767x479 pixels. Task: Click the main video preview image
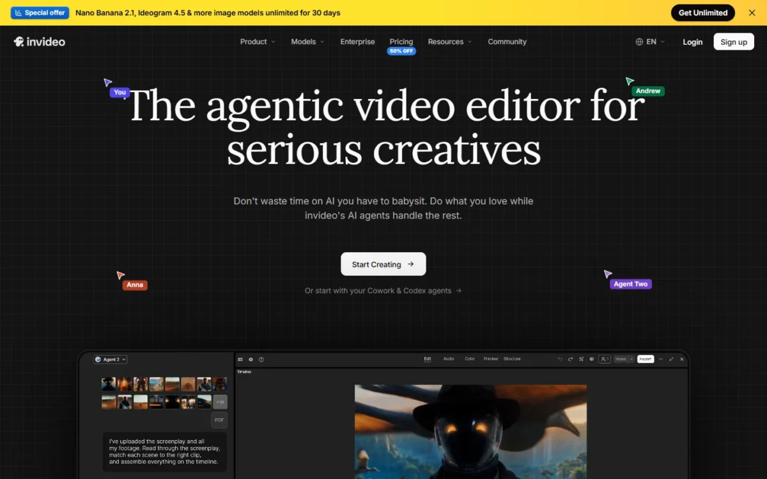pyautogui.click(x=470, y=432)
